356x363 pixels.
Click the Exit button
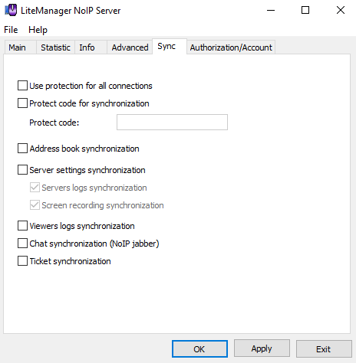pos(324,348)
